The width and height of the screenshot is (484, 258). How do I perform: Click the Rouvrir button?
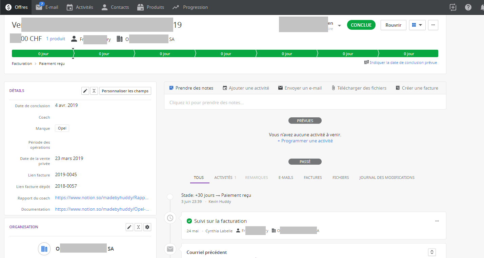point(393,25)
